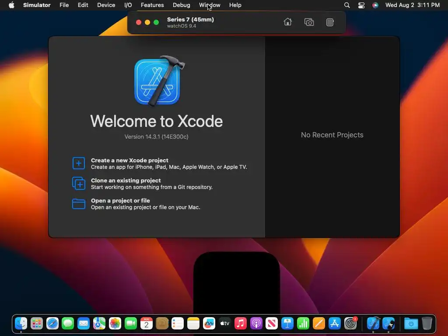Open Spotlight search in menu bar
Screen dimensions: 448x336
point(347,5)
